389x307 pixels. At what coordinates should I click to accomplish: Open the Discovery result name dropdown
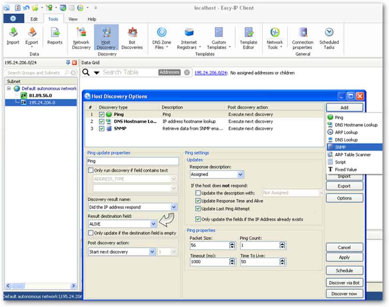coord(174,207)
